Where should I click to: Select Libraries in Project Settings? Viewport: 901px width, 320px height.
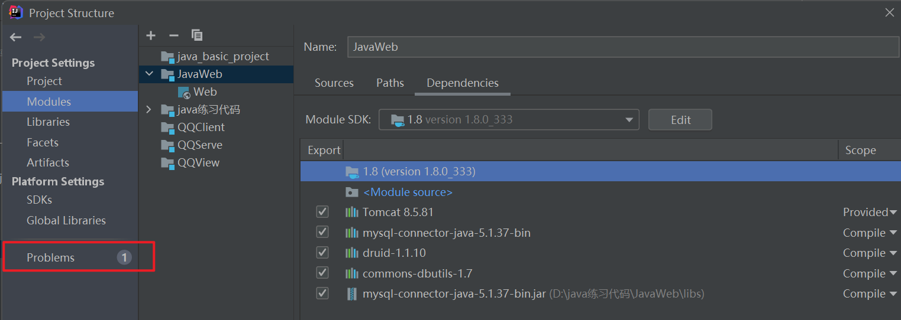(48, 122)
